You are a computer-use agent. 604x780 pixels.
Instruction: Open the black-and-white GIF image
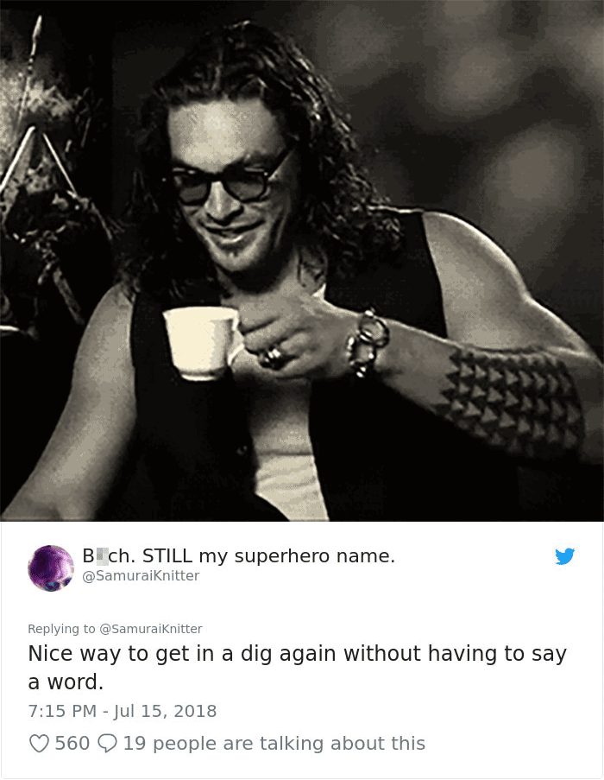point(302,261)
